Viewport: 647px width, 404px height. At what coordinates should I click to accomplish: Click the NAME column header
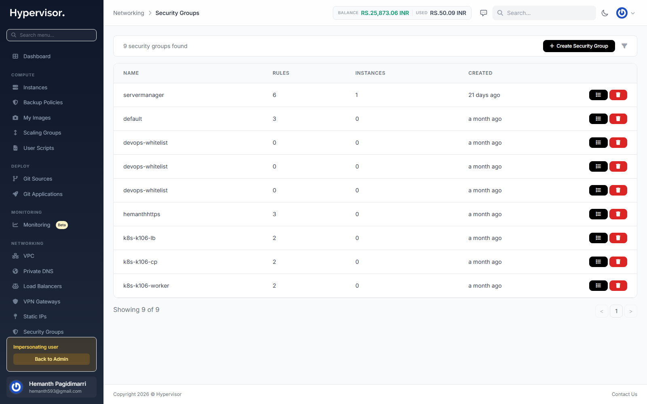pos(131,73)
